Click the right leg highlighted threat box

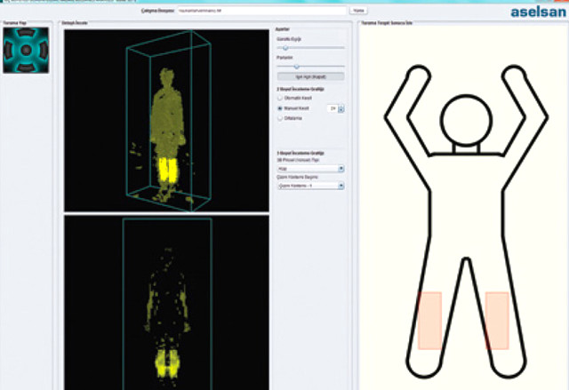pos(497,320)
